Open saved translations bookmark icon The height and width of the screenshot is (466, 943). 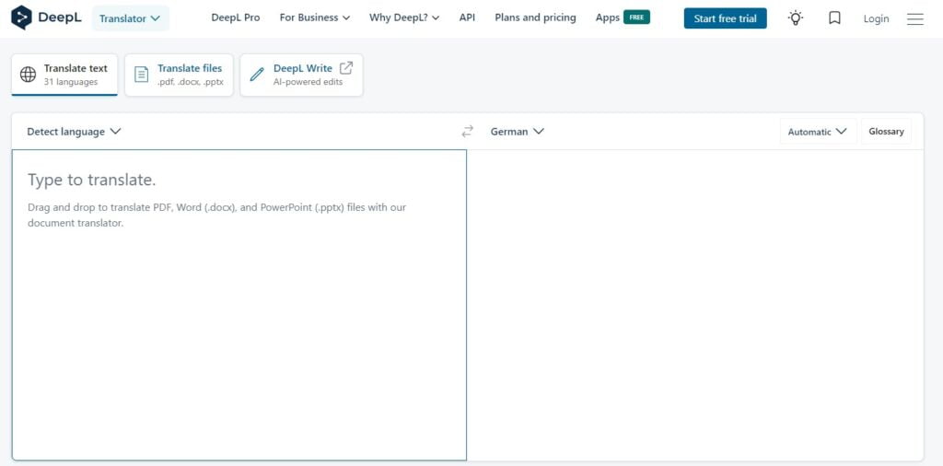[x=834, y=18]
